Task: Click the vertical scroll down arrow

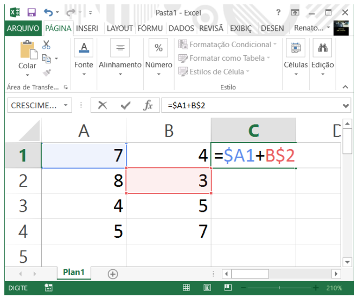Action: (x=347, y=262)
